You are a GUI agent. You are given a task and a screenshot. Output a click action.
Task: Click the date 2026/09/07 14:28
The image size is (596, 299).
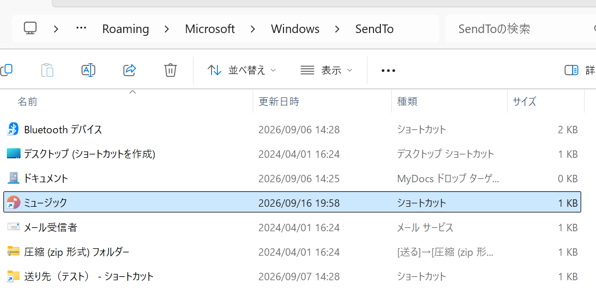(x=299, y=276)
